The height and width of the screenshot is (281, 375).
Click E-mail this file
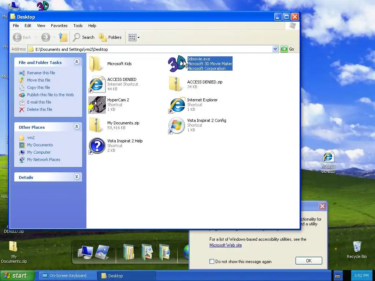35,102
